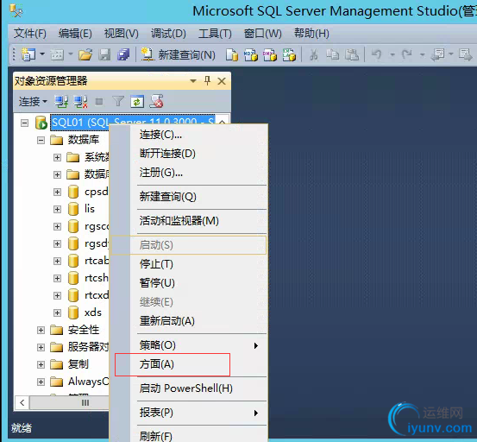Open the 视图(V) menu

pos(122,33)
